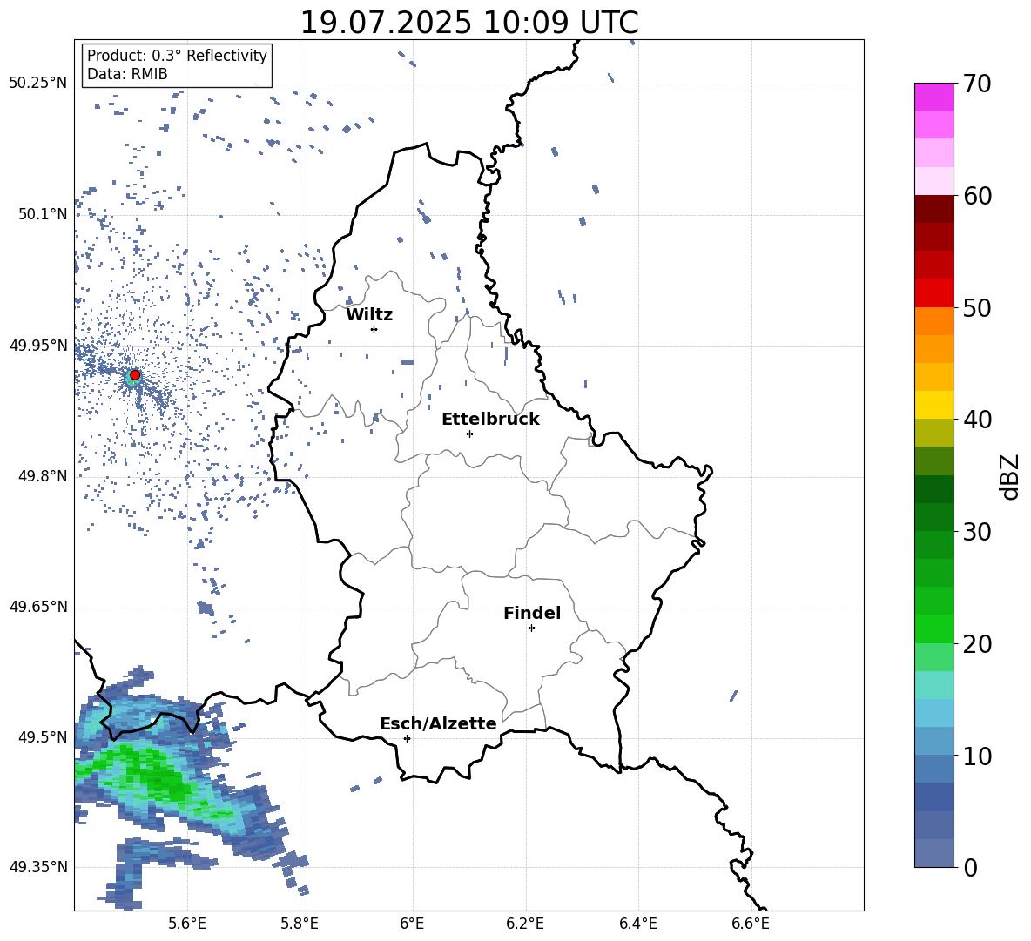Click the 50.25°N latitude label

pos(38,84)
